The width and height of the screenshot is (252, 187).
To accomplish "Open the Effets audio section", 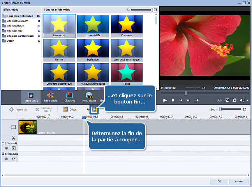I will (49, 97).
